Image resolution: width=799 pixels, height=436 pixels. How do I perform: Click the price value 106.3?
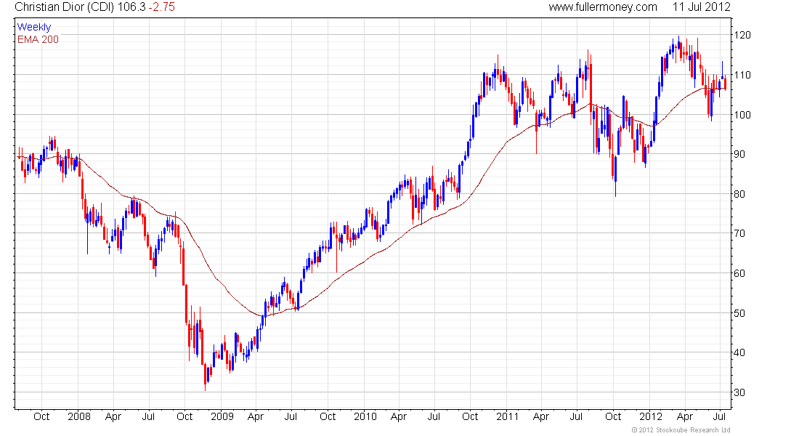[x=131, y=7]
